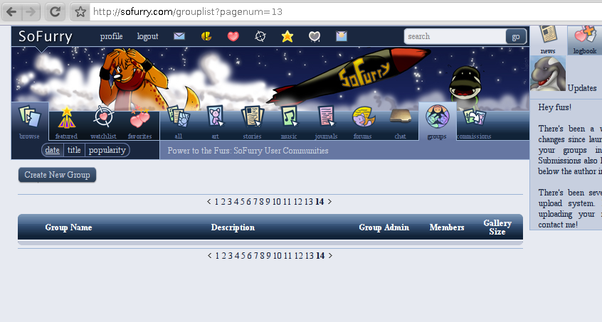Click the Group Name column header
602x322 pixels.
(x=69, y=227)
